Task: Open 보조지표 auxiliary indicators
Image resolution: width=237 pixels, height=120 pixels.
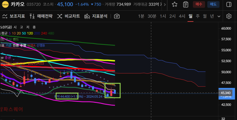Action: [13, 16]
